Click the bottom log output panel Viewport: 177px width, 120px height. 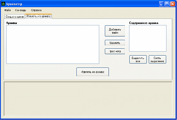[x=88, y=99]
